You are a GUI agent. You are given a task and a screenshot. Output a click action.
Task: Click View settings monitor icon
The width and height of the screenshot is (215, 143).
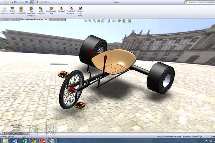pyautogui.click(x=129, y=21)
